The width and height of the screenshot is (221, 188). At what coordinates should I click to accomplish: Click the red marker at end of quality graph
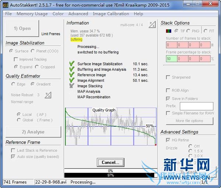click(156, 145)
